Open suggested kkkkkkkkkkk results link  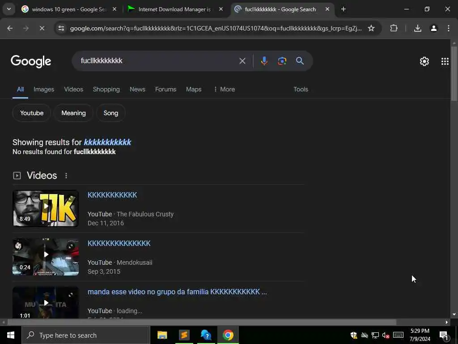click(107, 142)
